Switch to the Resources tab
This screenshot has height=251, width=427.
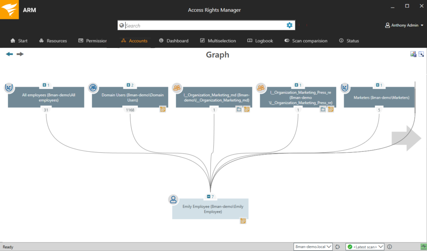click(x=53, y=41)
